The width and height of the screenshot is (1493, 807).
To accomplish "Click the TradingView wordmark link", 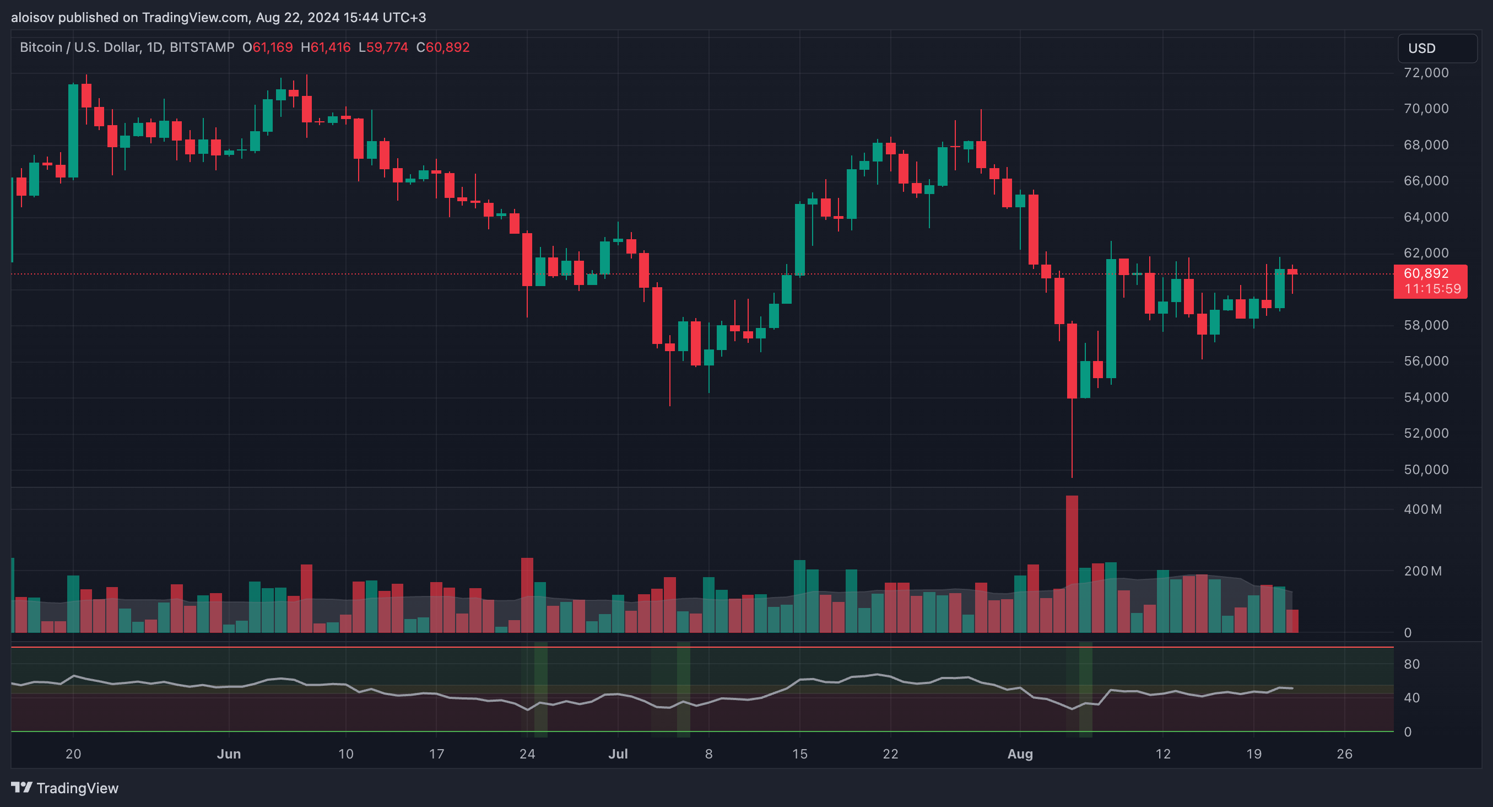I will click(x=77, y=788).
